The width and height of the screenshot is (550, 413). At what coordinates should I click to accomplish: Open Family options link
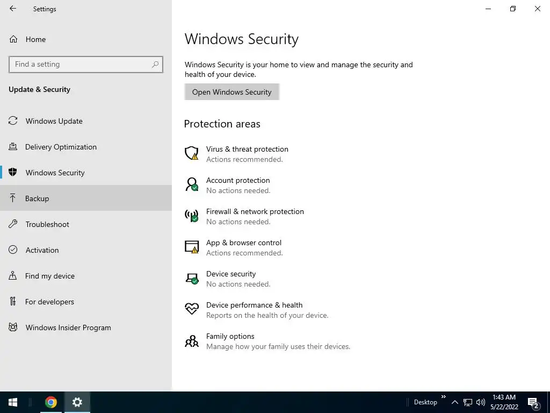230,336
